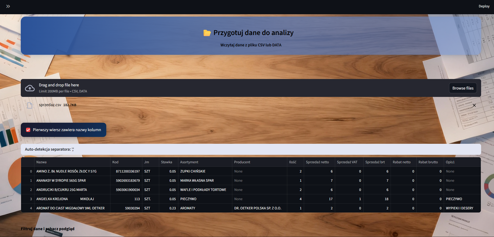This screenshot has height=237, width=494.
Task: Select cell AMINO Z. BŁ NUDLE ROSÓŁ ZŁOC Y 57G
Action: click(x=72, y=171)
